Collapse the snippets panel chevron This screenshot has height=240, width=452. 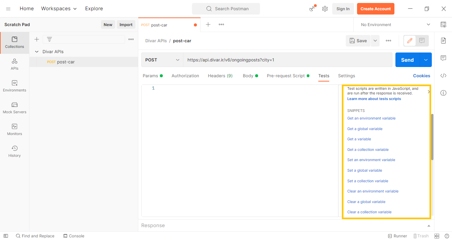coord(429,92)
